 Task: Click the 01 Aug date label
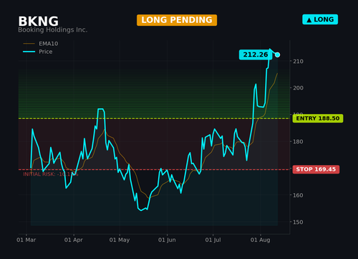(261, 240)
